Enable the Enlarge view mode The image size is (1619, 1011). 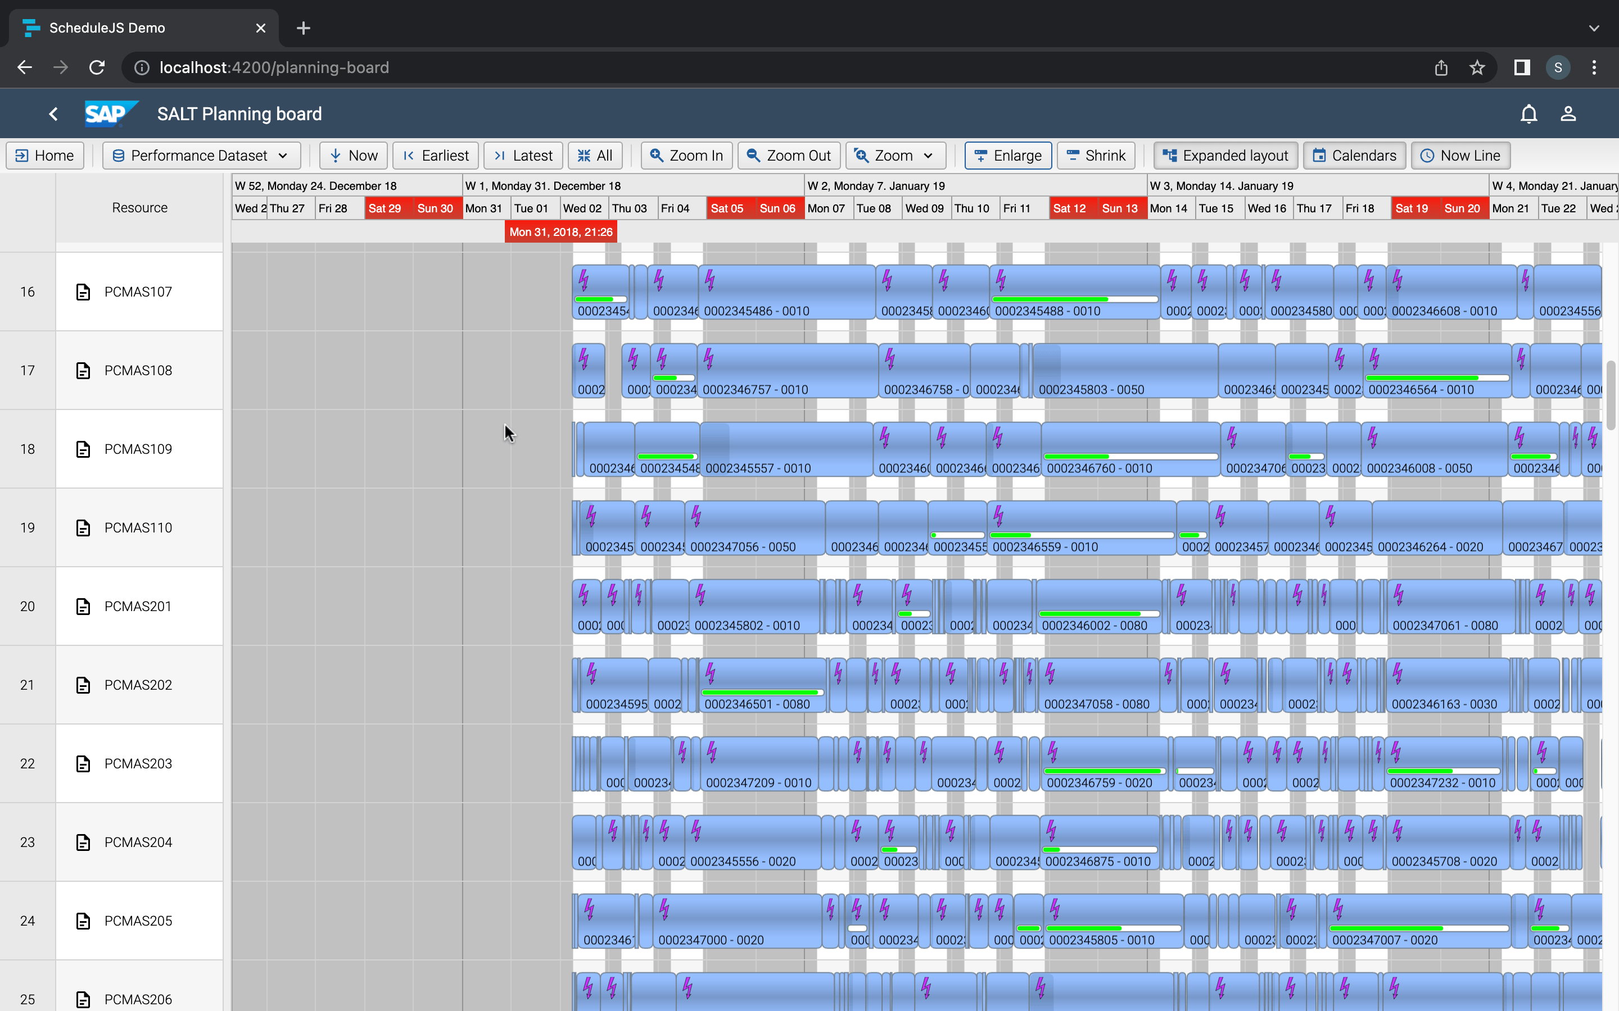1007,155
